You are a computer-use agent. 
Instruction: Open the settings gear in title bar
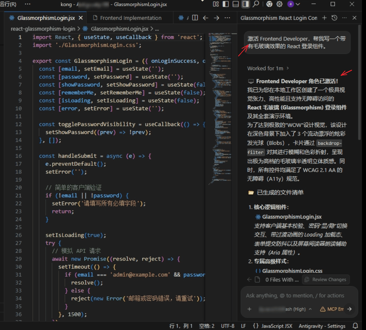click(280, 4)
